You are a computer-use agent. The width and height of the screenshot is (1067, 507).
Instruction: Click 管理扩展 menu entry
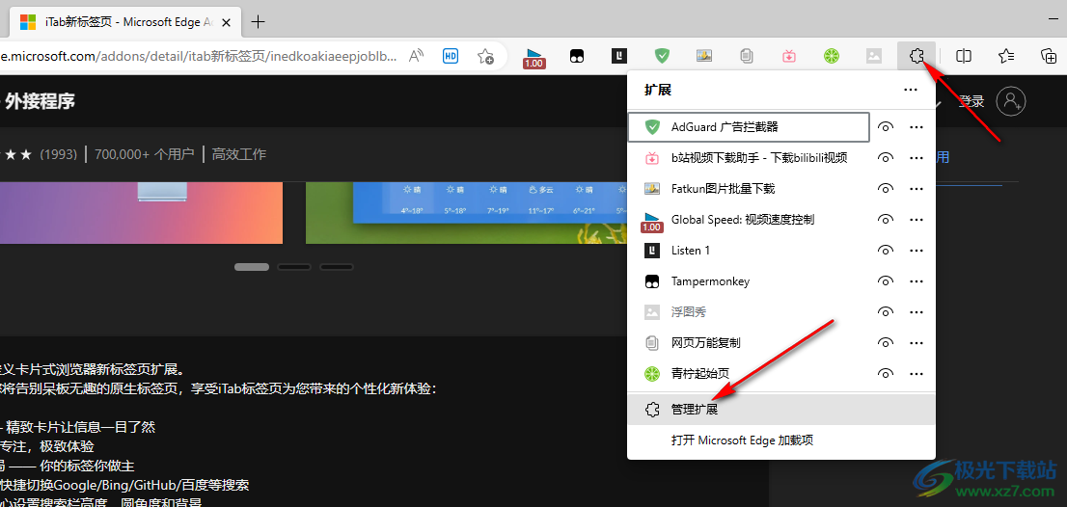781,410
